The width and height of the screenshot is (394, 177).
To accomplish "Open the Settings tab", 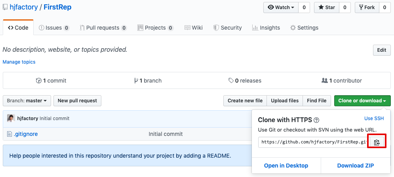I will click(x=304, y=28).
